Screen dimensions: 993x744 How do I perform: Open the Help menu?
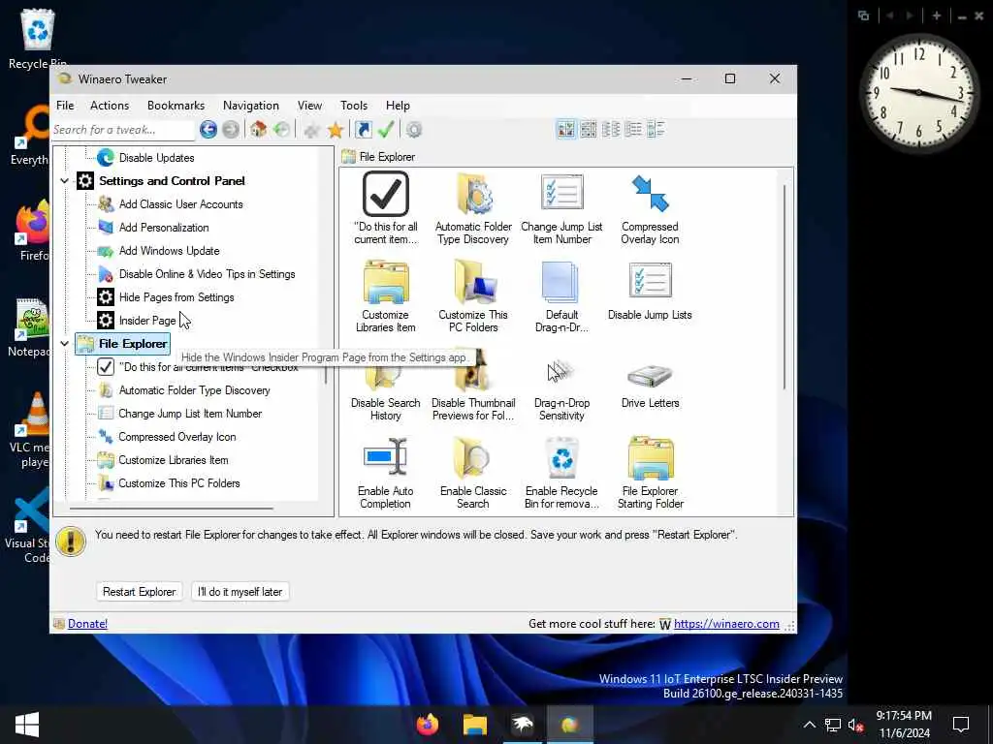(x=398, y=106)
